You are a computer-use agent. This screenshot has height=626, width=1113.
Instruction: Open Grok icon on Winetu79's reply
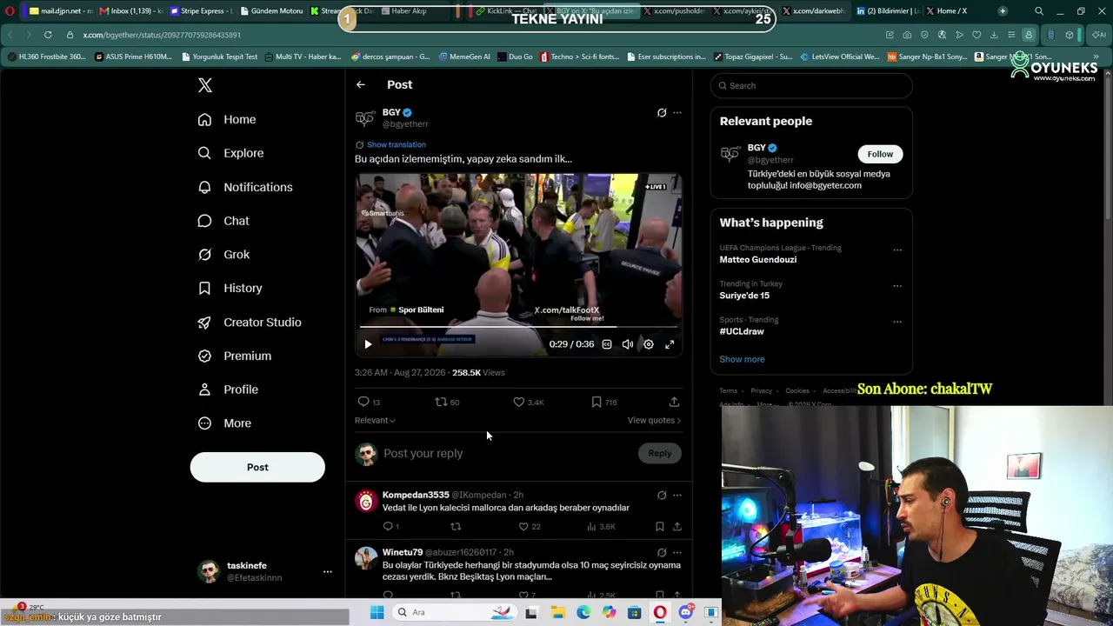pos(662,552)
